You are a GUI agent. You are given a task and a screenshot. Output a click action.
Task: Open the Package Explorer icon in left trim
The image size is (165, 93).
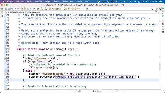pos(2,16)
